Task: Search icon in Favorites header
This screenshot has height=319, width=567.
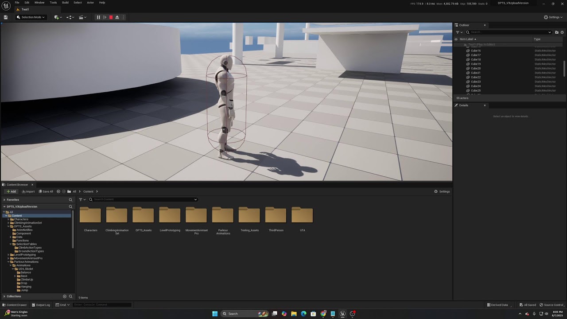Action: click(70, 200)
